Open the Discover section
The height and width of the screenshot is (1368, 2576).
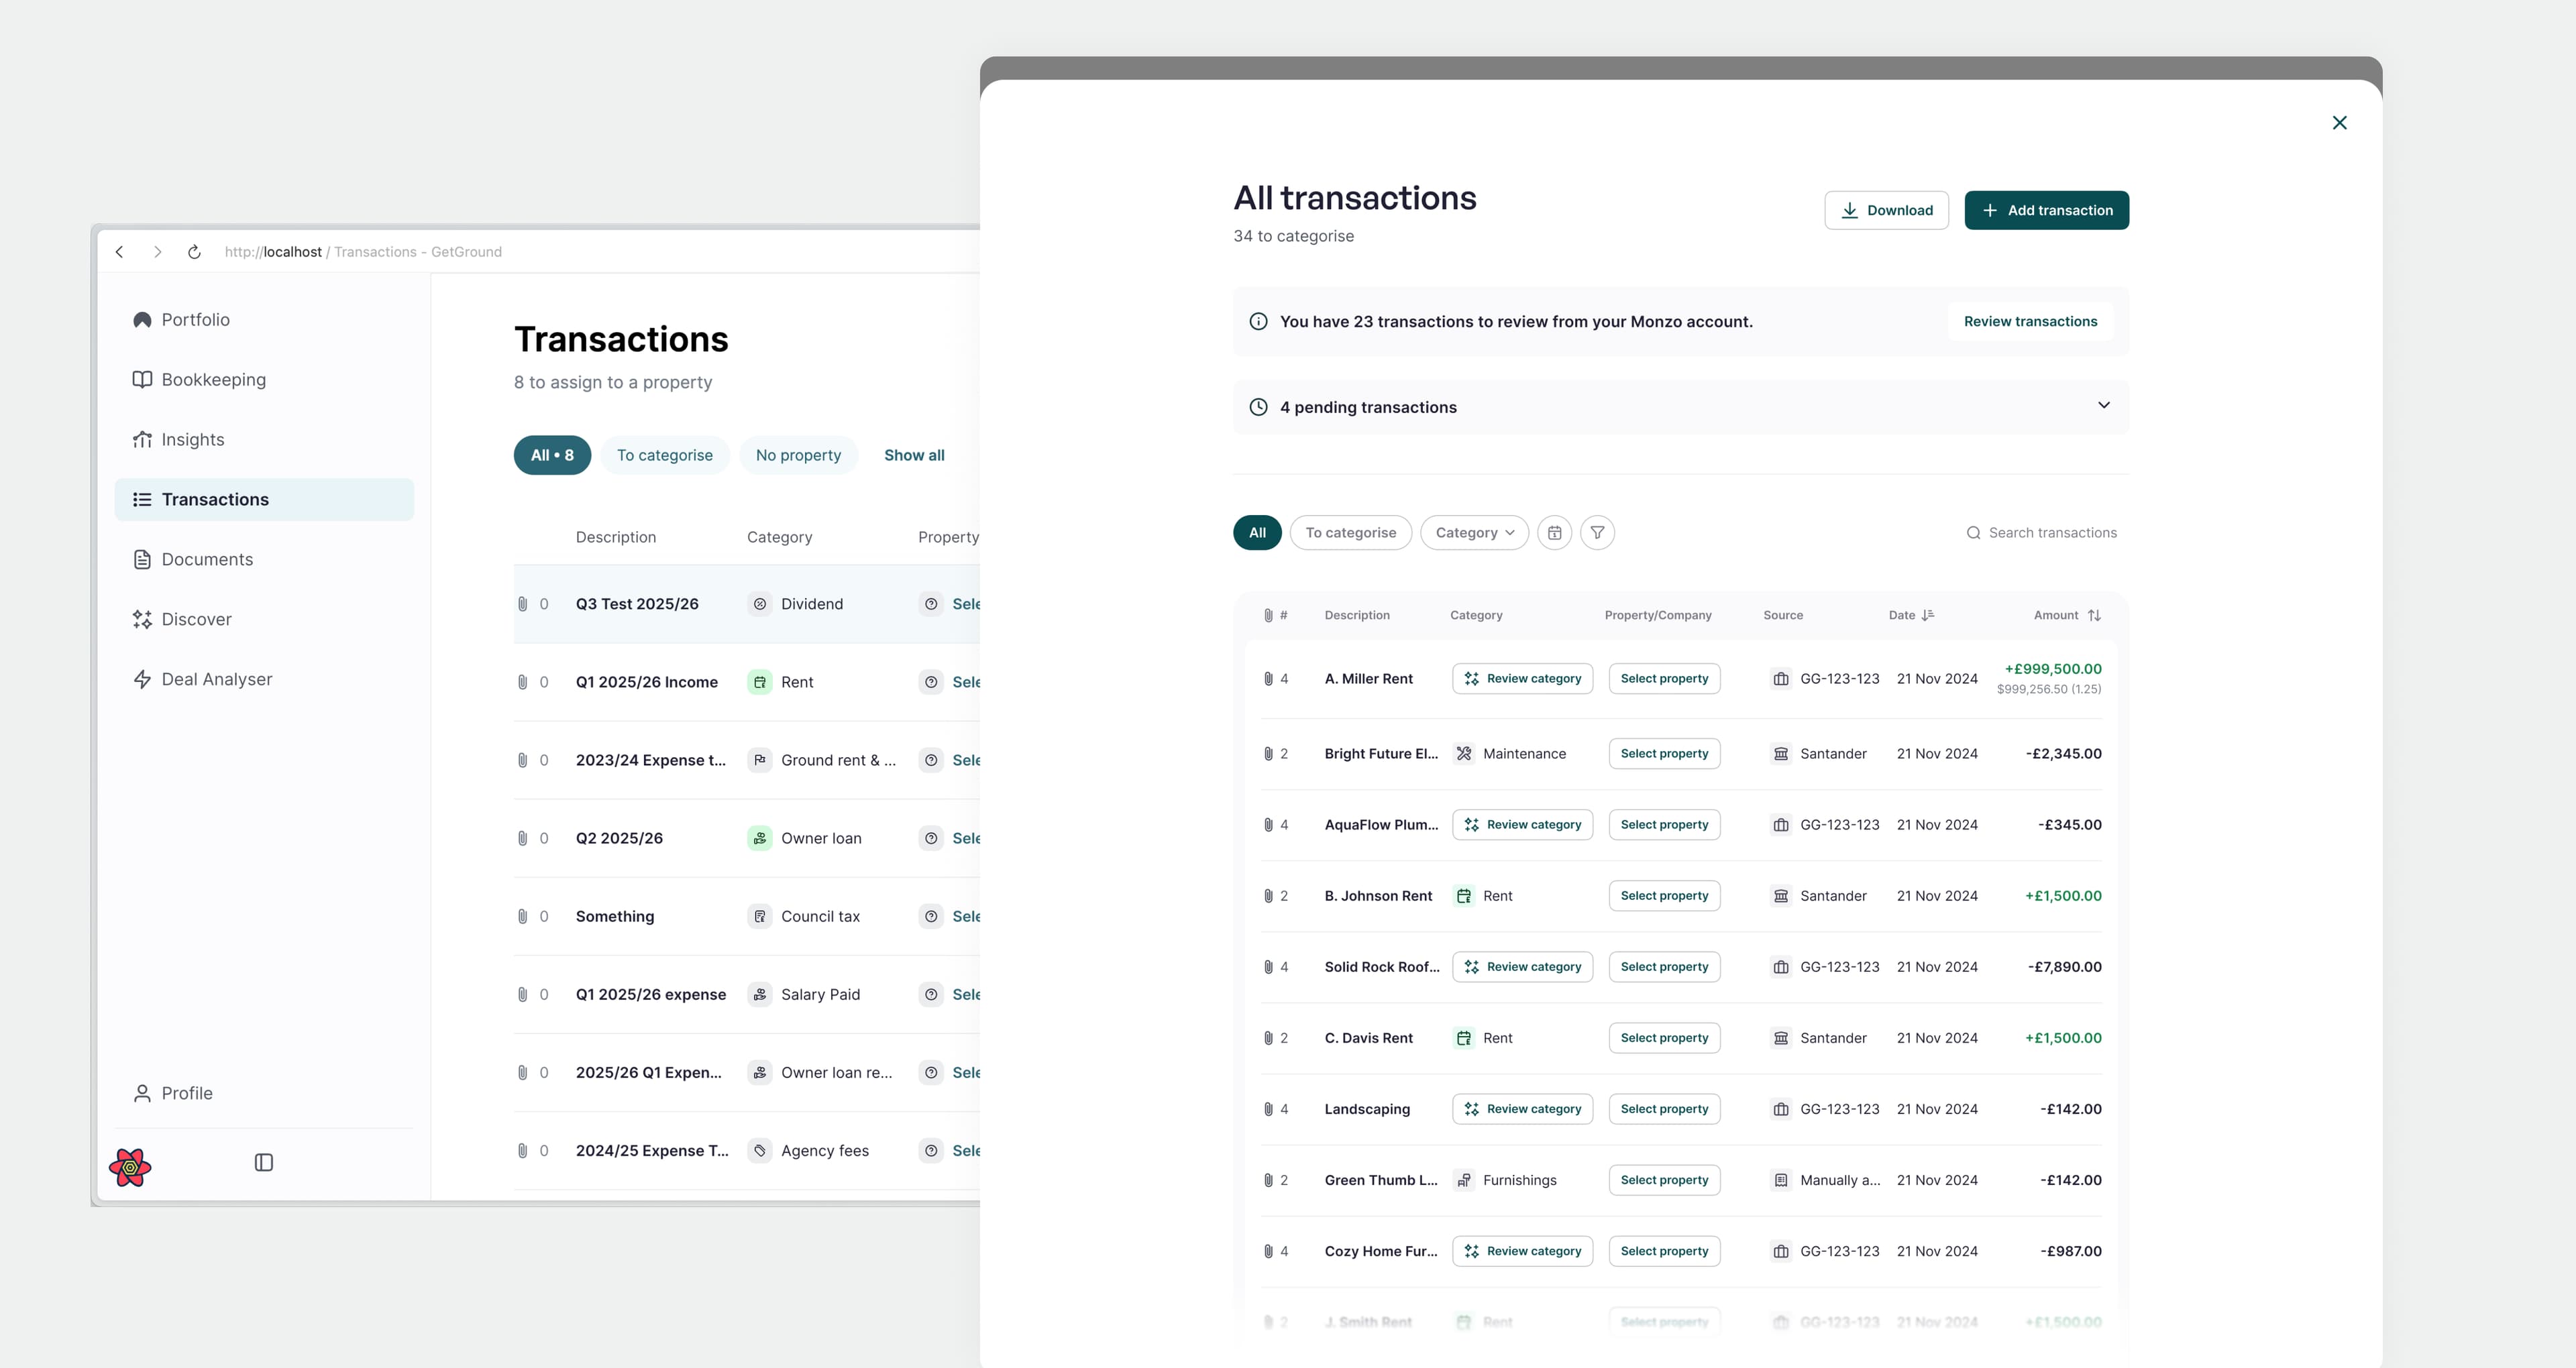[196, 619]
